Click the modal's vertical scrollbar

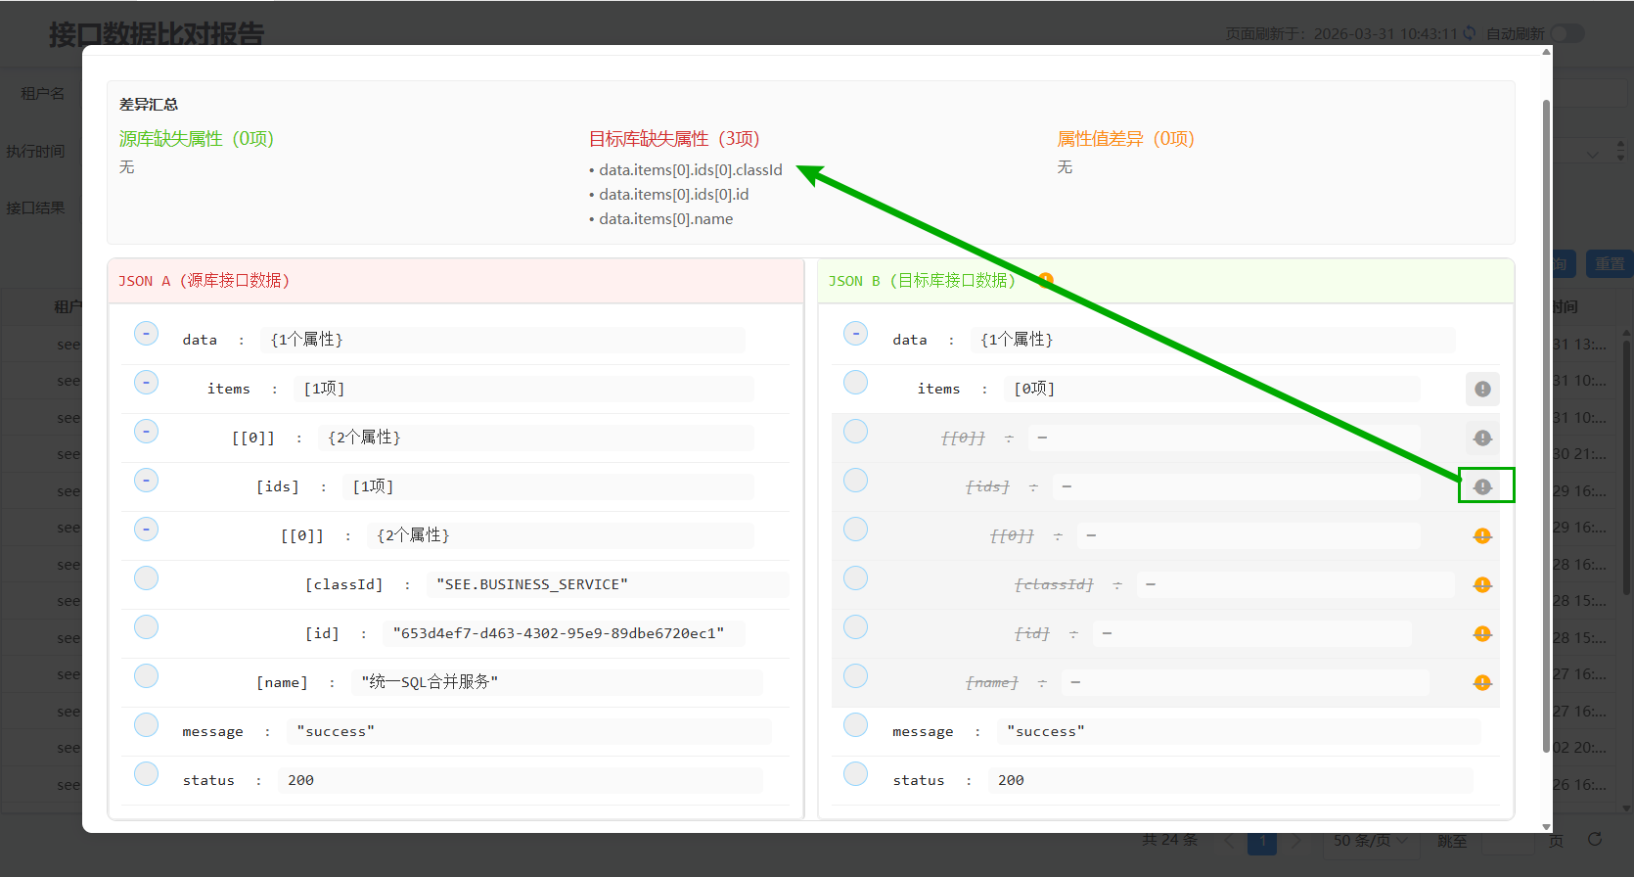[x=1546, y=421]
